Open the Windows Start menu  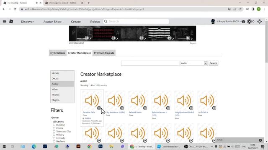(4, 146)
